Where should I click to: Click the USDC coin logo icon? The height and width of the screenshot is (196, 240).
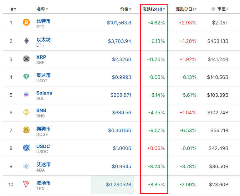coord(26,148)
